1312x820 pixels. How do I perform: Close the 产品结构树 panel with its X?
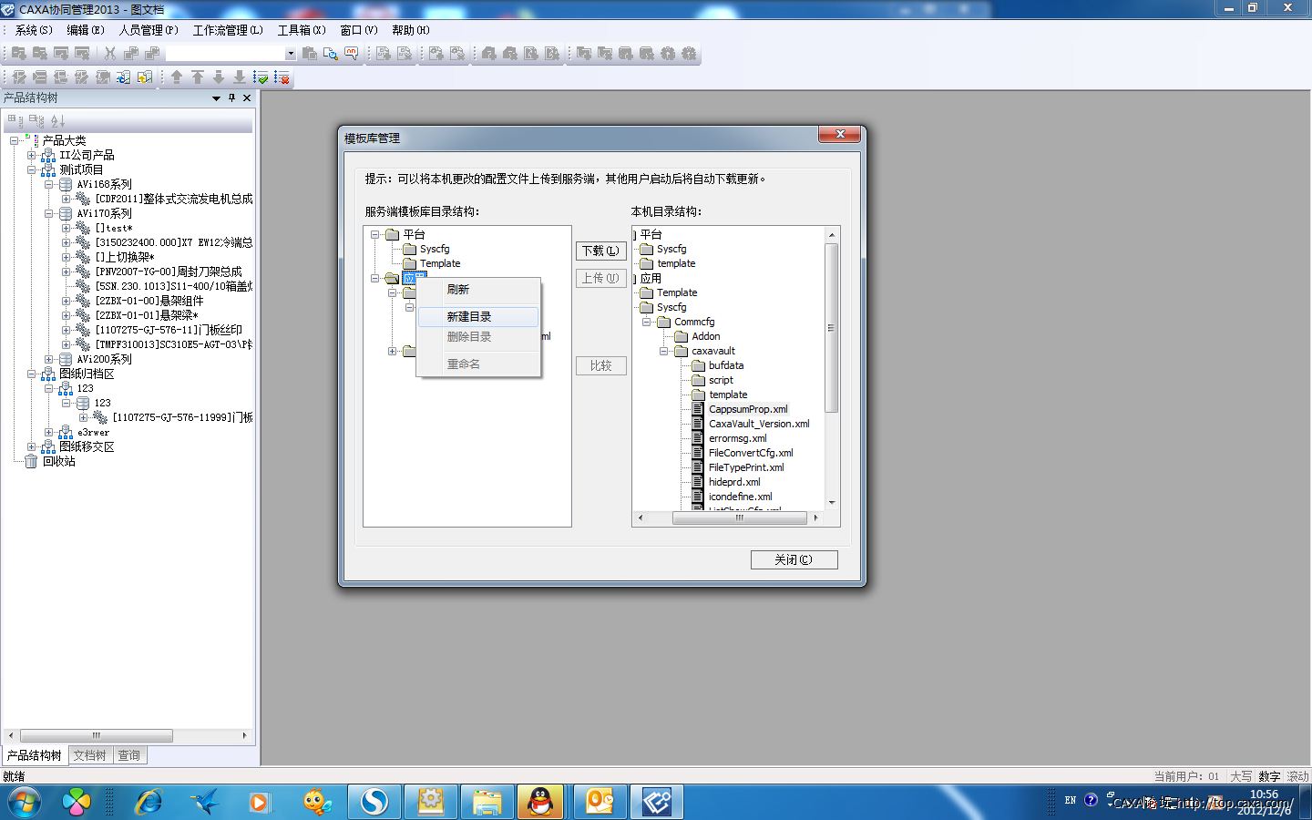coord(247,97)
